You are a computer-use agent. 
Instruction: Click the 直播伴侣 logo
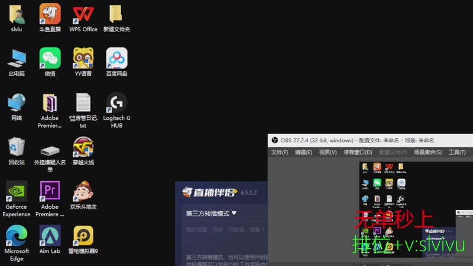click(210, 192)
